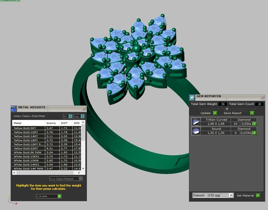Select the Round gem thumbnail
Screen dimensions: 268x210
tap(196, 131)
